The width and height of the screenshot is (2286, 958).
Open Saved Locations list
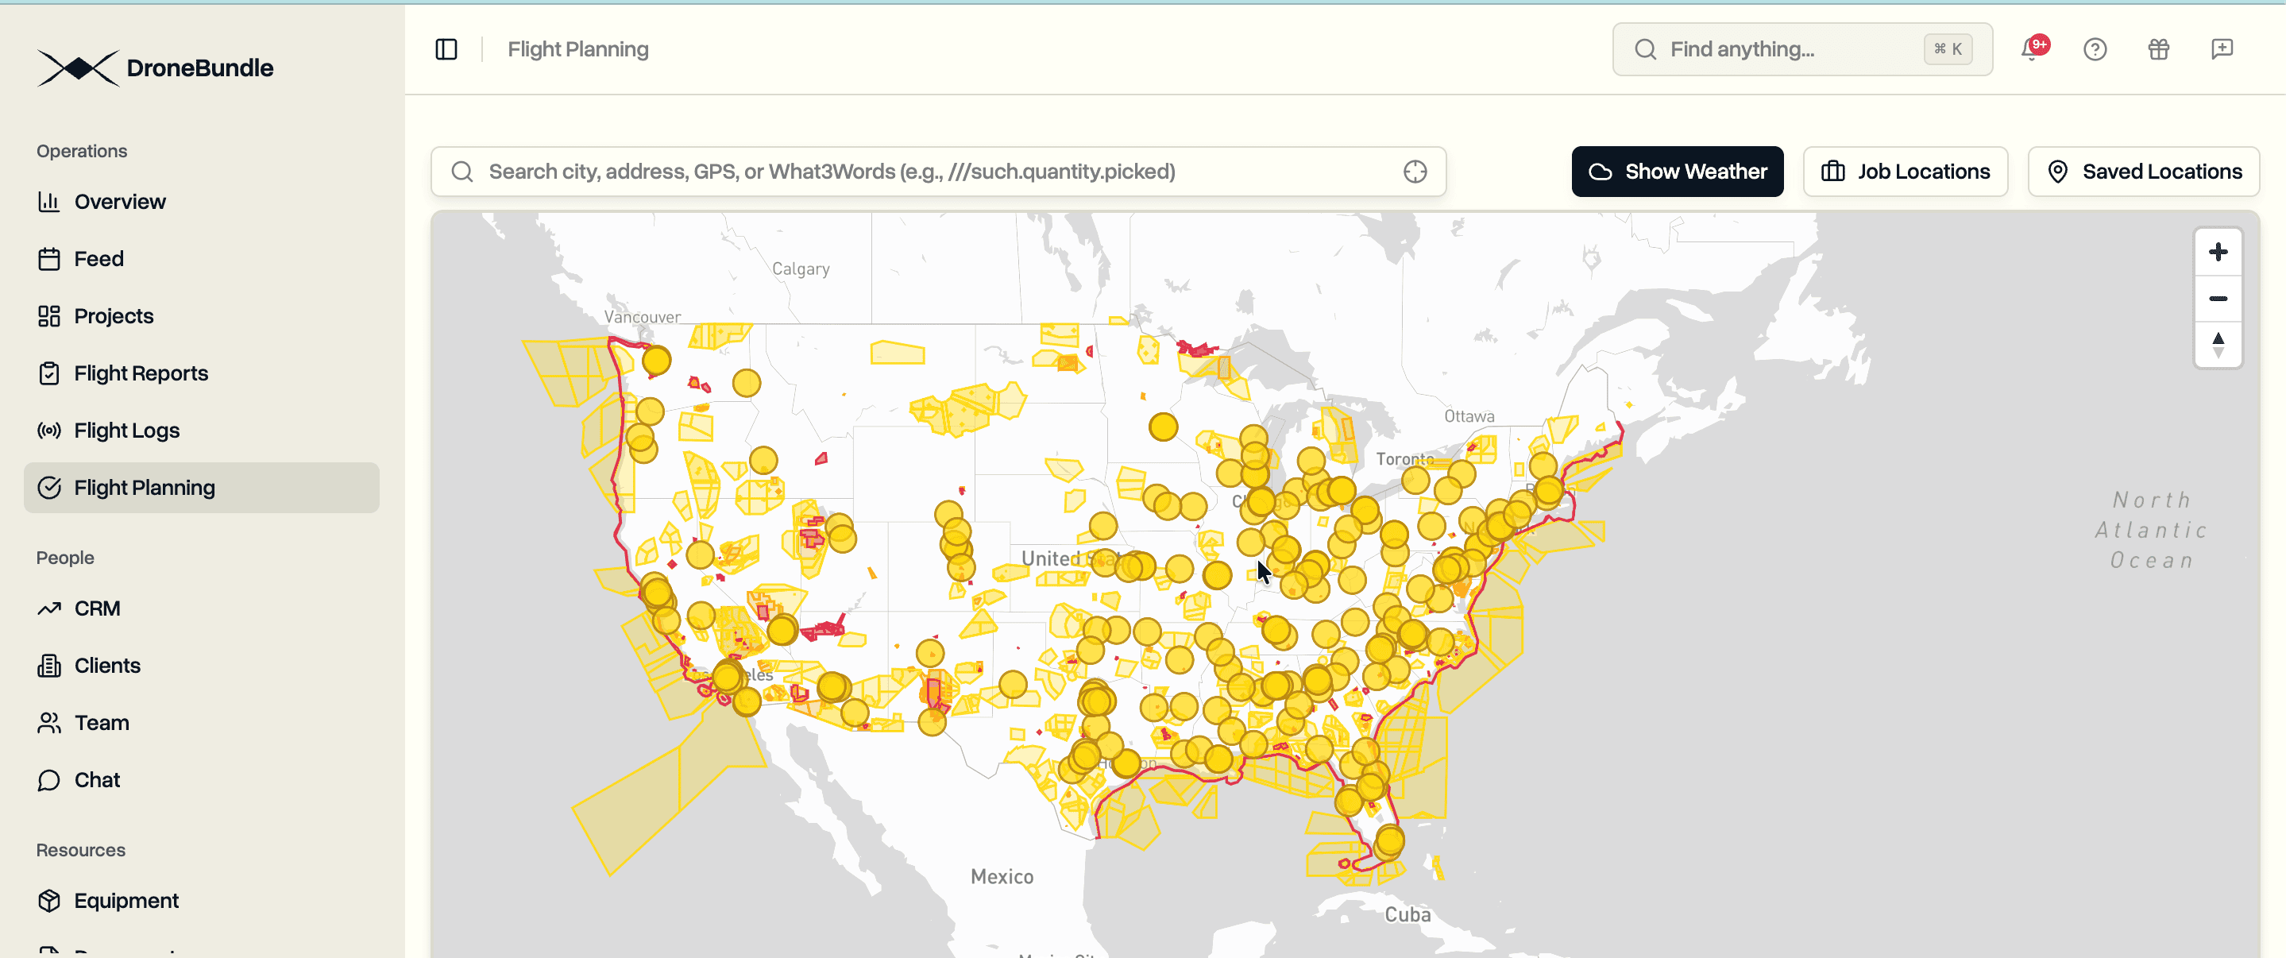(2143, 171)
